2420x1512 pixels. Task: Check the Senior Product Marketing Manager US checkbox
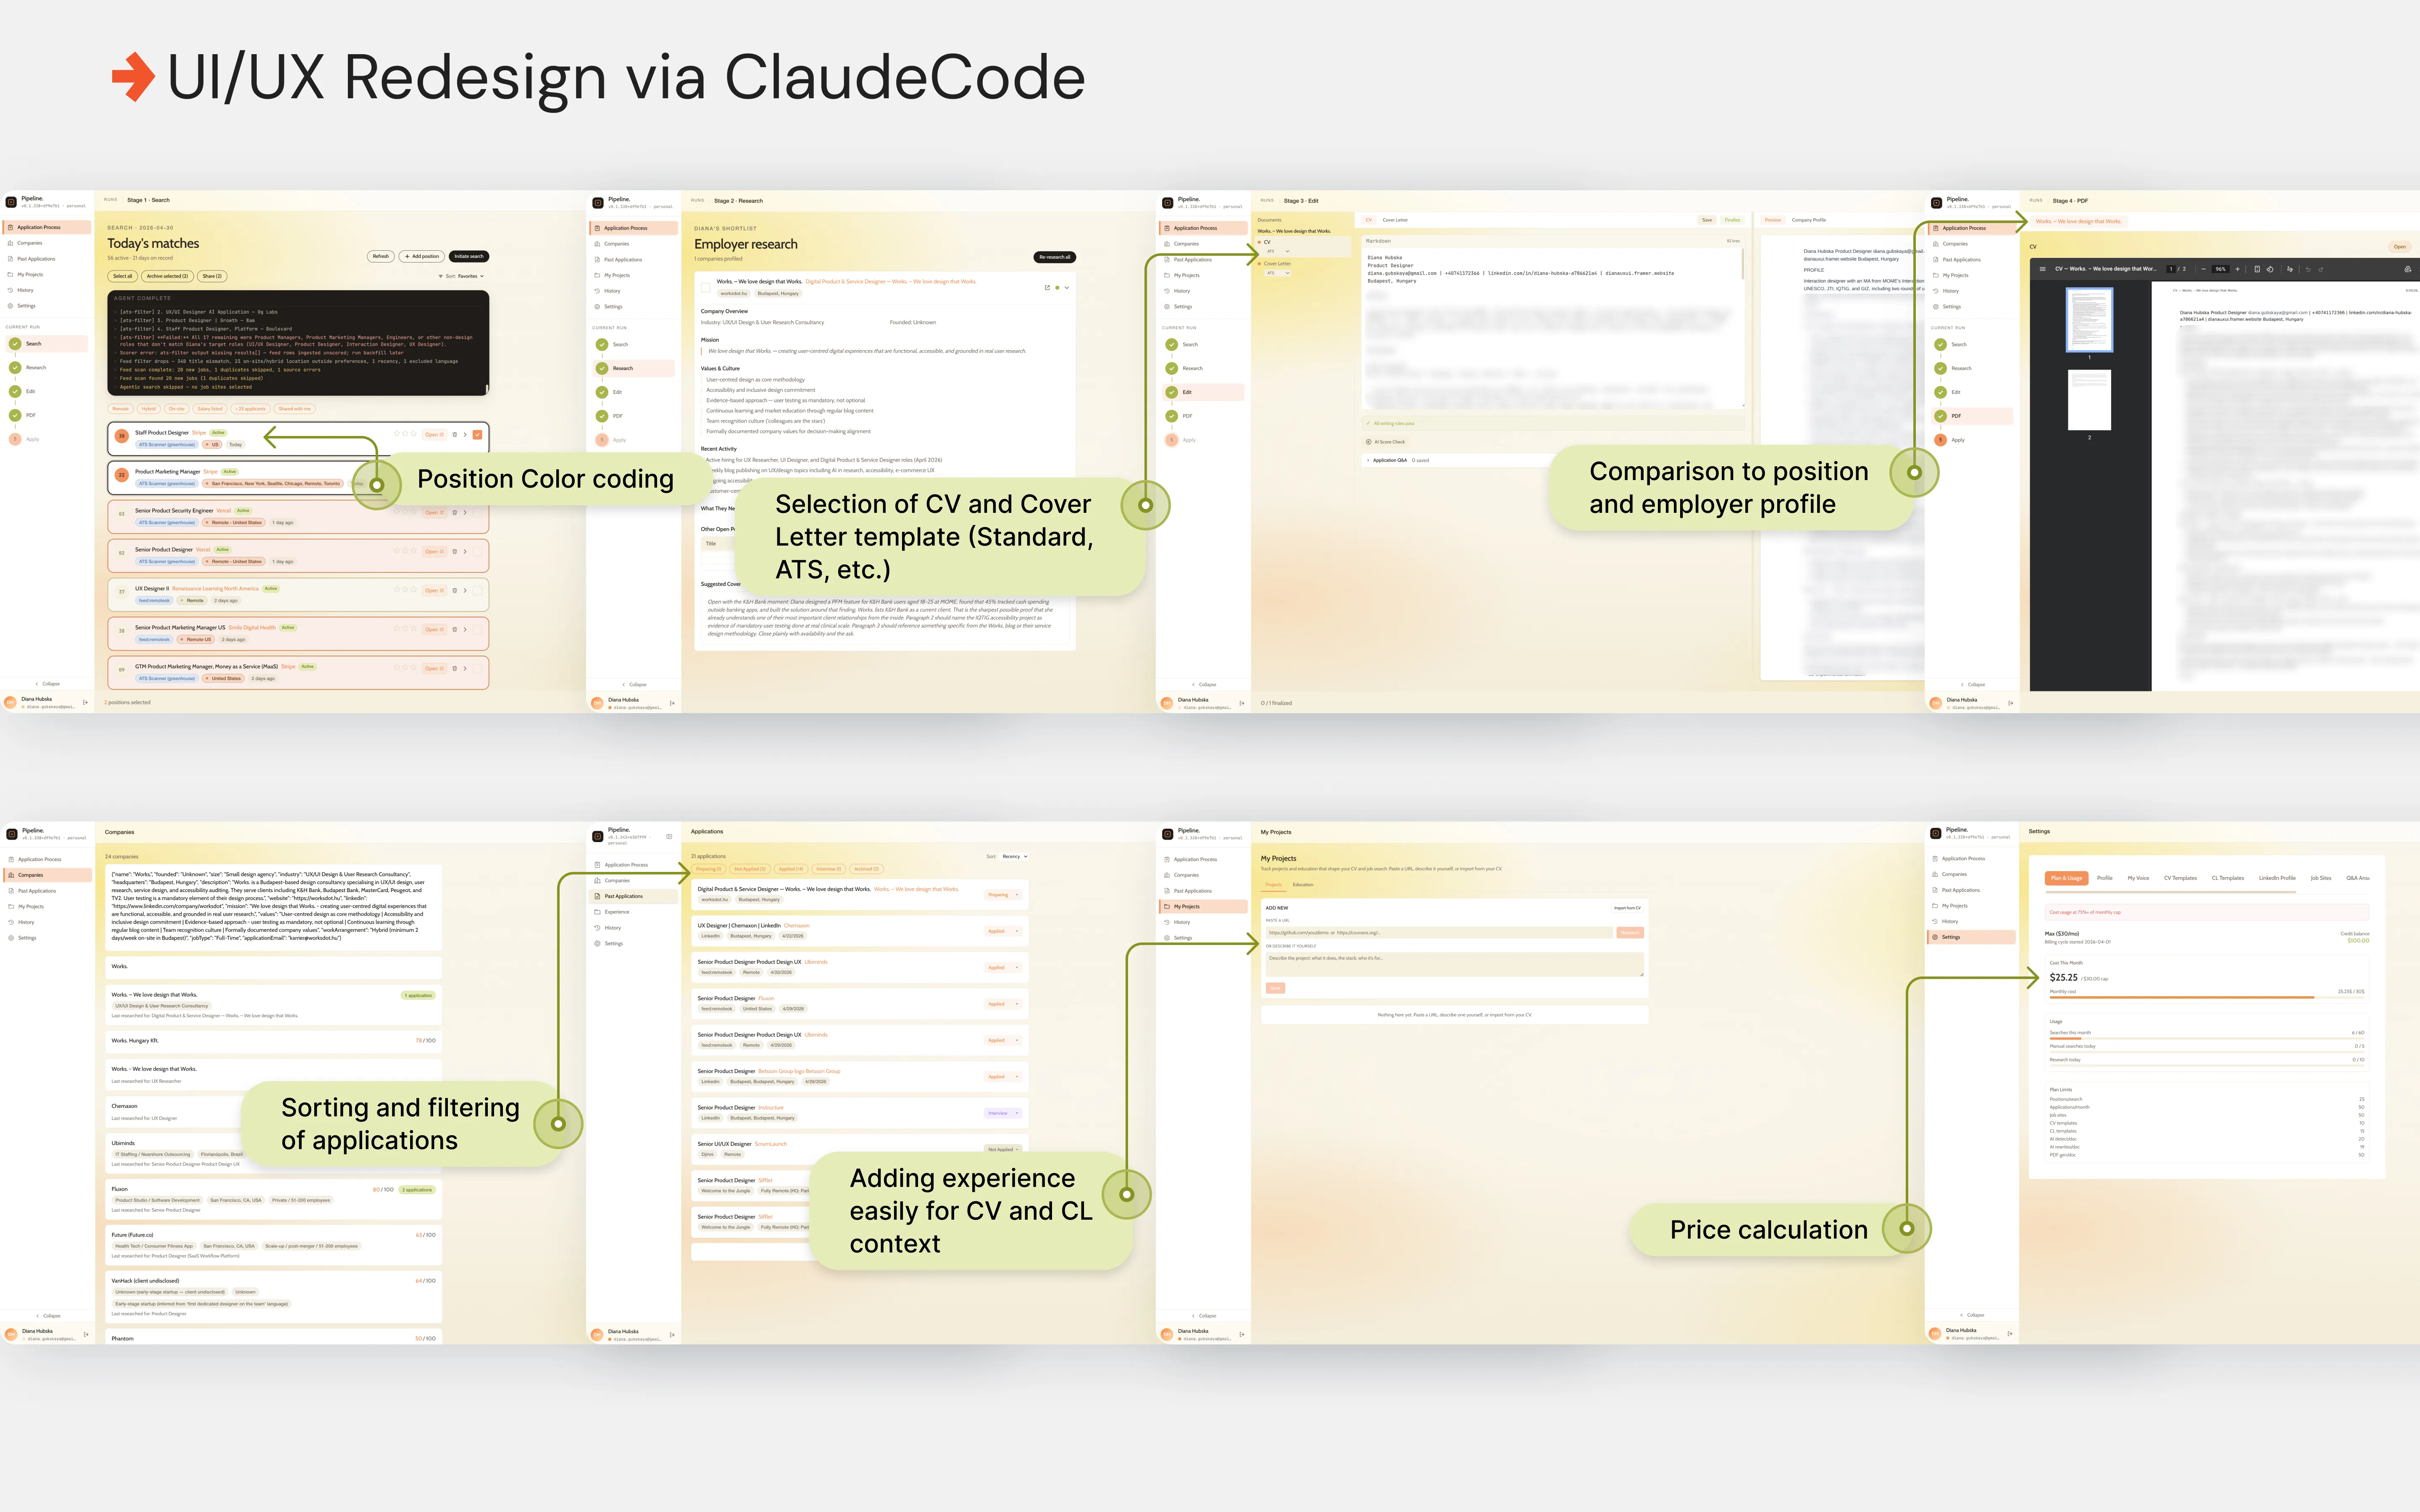477,629
